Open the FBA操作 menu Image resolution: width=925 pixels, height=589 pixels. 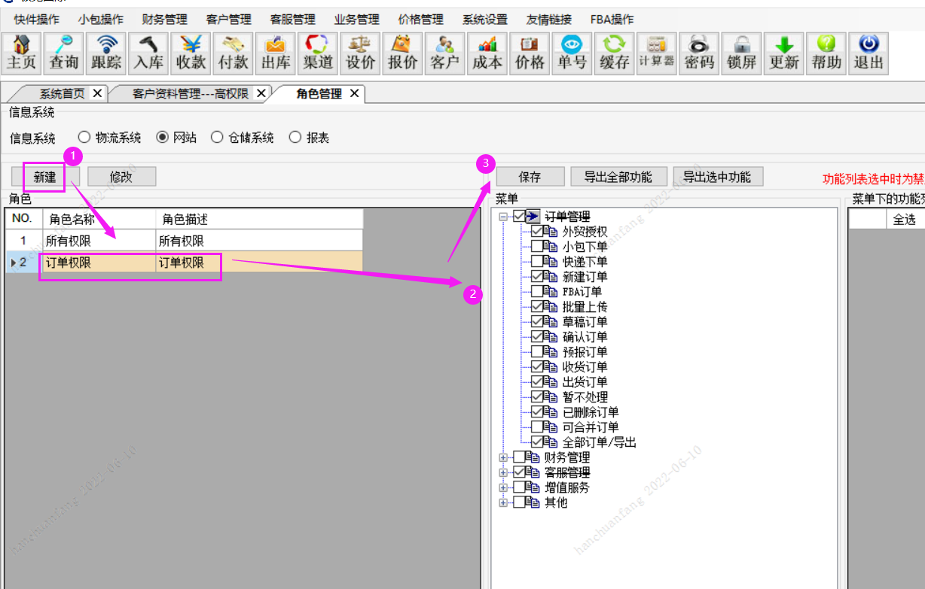612,20
